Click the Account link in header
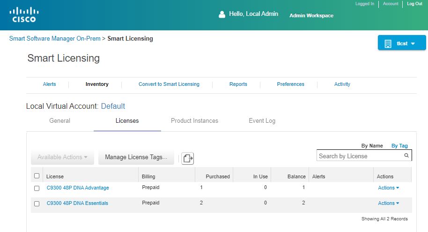The width and height of the screenshot is (428, 232). click(391, 4)
